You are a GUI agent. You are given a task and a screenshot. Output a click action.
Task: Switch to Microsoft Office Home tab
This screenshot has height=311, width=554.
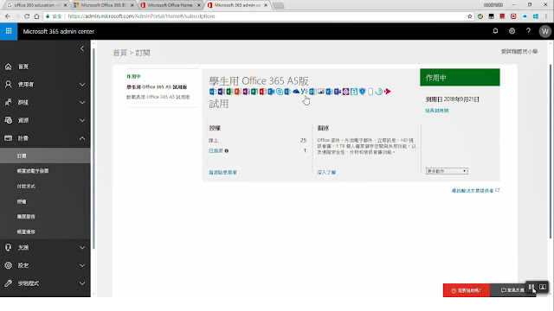point(170,5)
